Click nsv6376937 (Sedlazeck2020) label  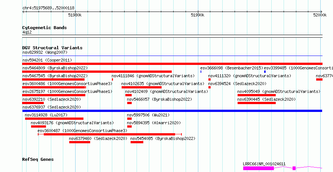(x=52, y=107)
